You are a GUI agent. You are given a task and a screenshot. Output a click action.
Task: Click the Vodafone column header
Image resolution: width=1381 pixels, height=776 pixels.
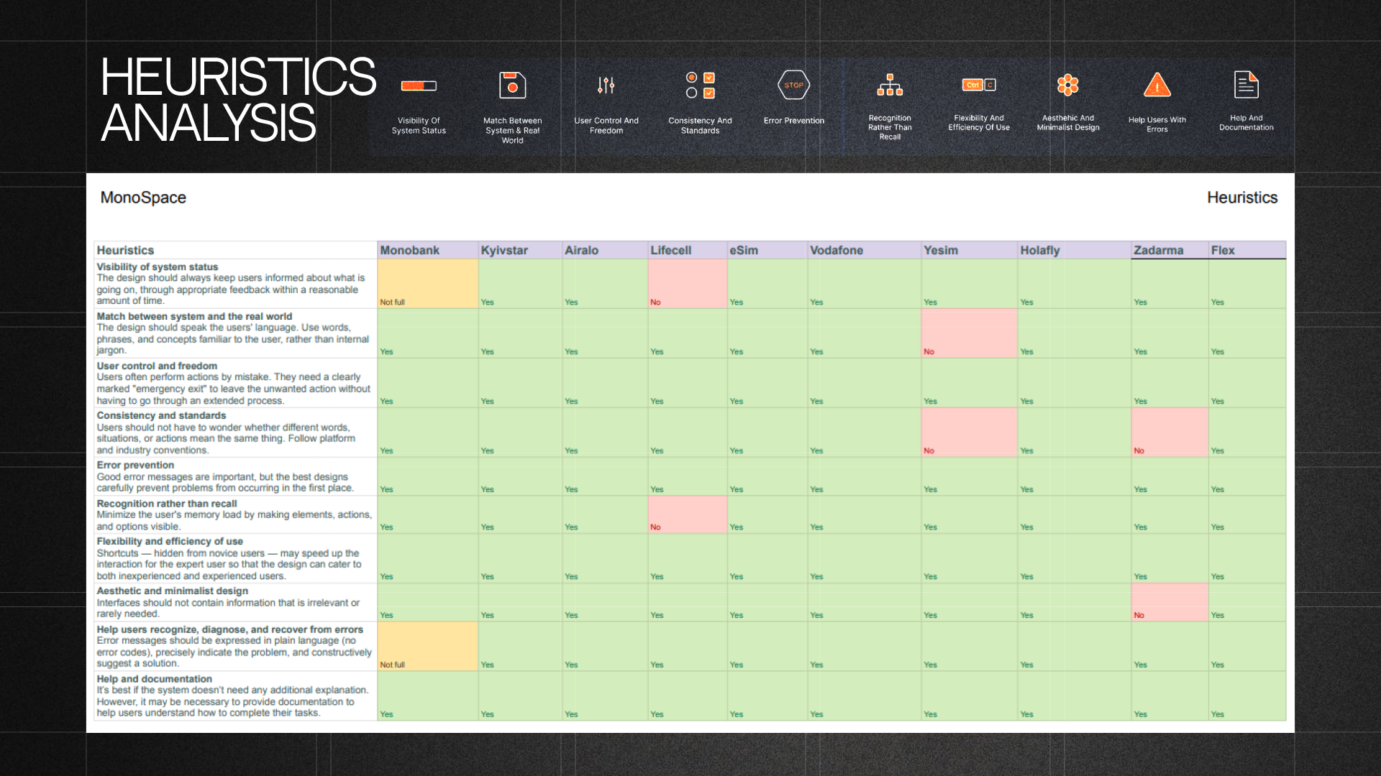point(836,250)
